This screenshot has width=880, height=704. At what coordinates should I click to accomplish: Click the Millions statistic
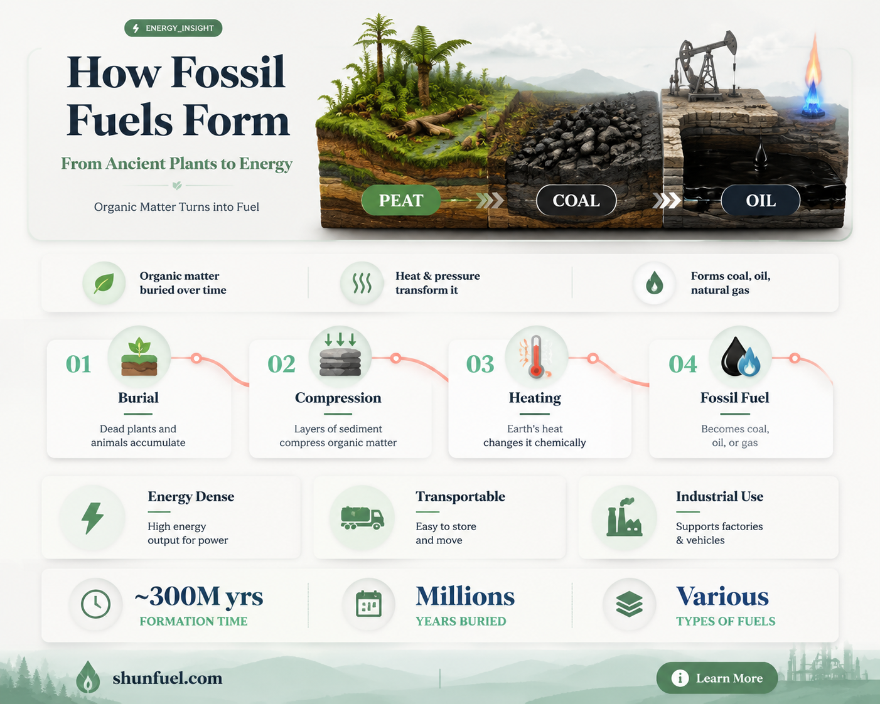click(465, 596)
